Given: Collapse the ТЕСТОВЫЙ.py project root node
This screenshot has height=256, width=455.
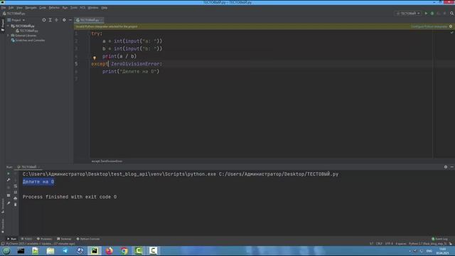Looking at the screenshot, I should coord(8,26).
